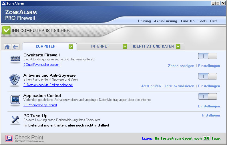Screen dimensions: 227x145
Task: Click the Application Control monitor icon
Action: [x=15, y=100]
